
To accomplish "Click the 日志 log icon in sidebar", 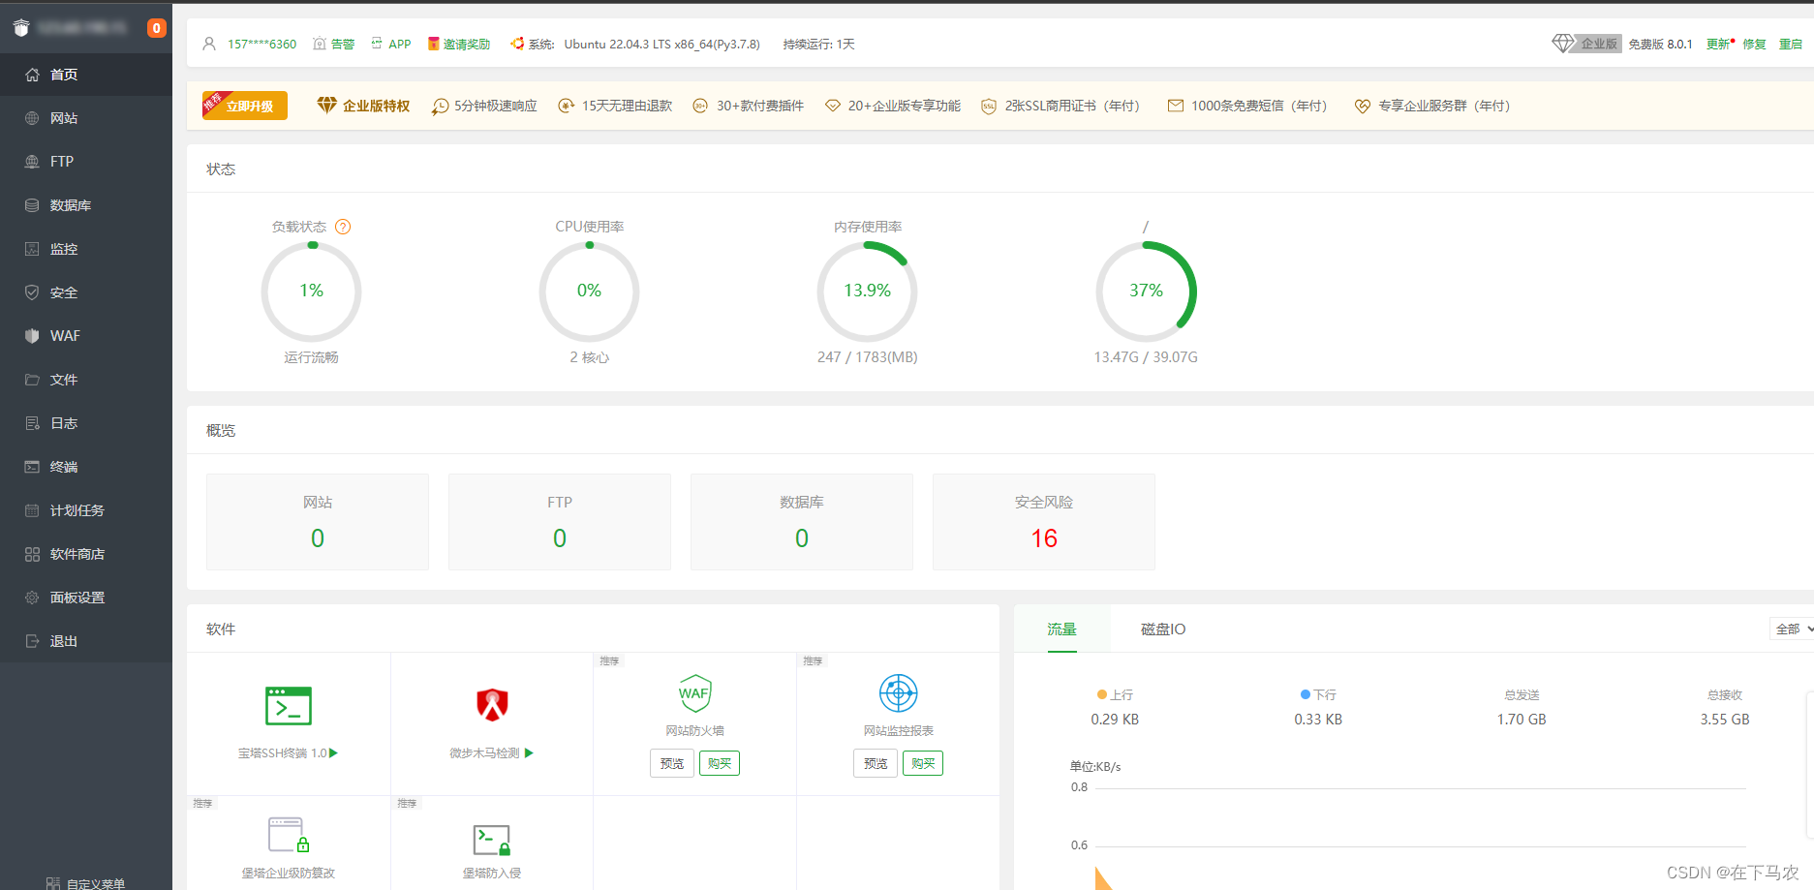I will coord(32,423).
